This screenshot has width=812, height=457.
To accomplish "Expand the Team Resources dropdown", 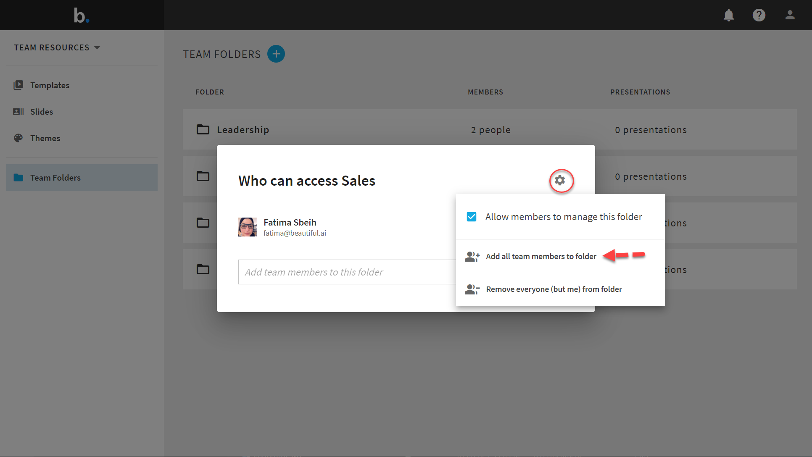I will pyautogui.click(x=57, y=47).
